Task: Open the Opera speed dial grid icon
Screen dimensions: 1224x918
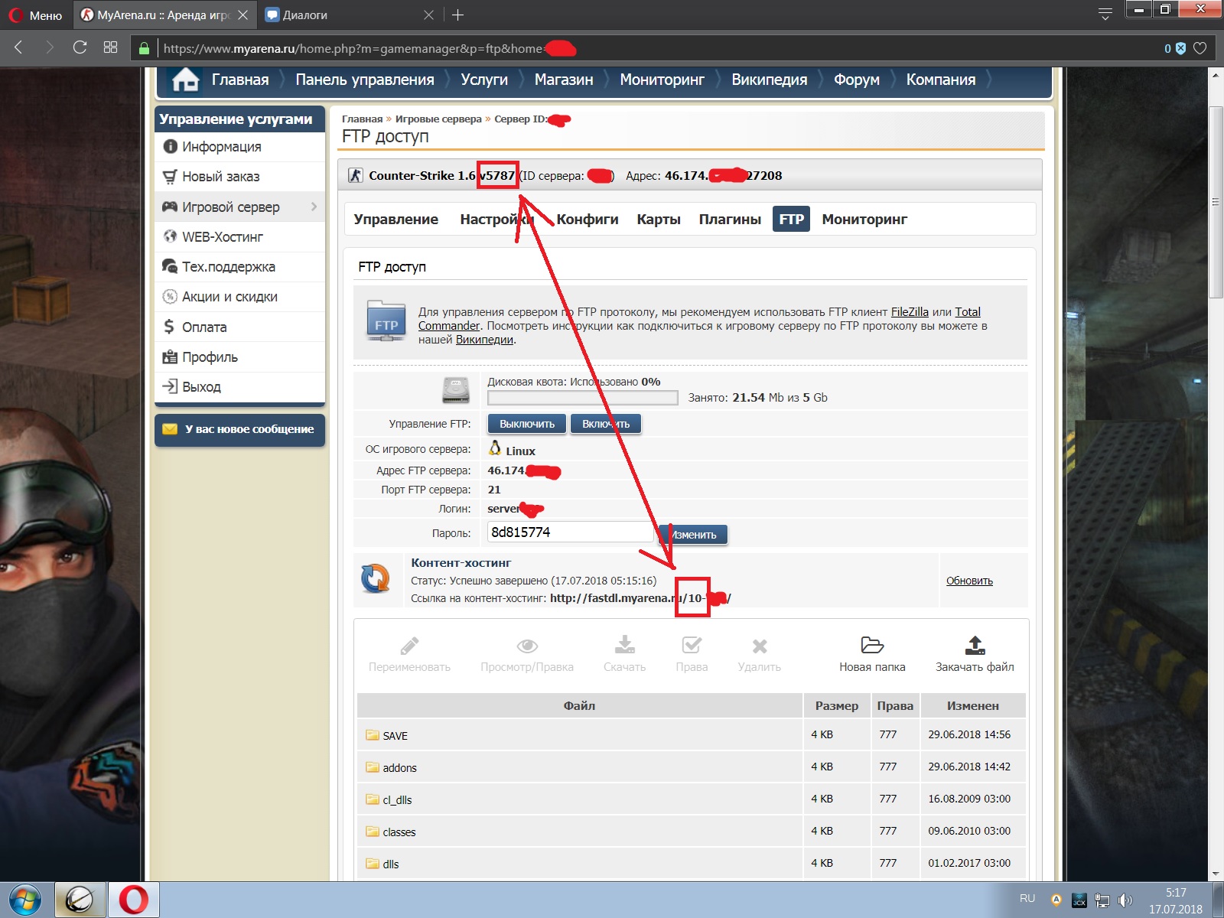Action: 110,47
